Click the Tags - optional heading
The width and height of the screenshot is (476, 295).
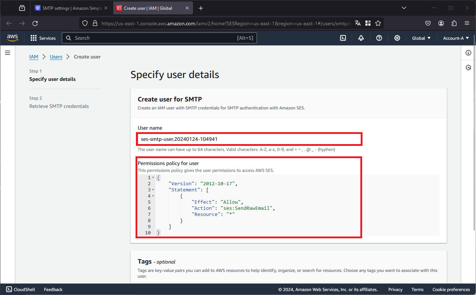pyautogui.click(x=156, y=261)
